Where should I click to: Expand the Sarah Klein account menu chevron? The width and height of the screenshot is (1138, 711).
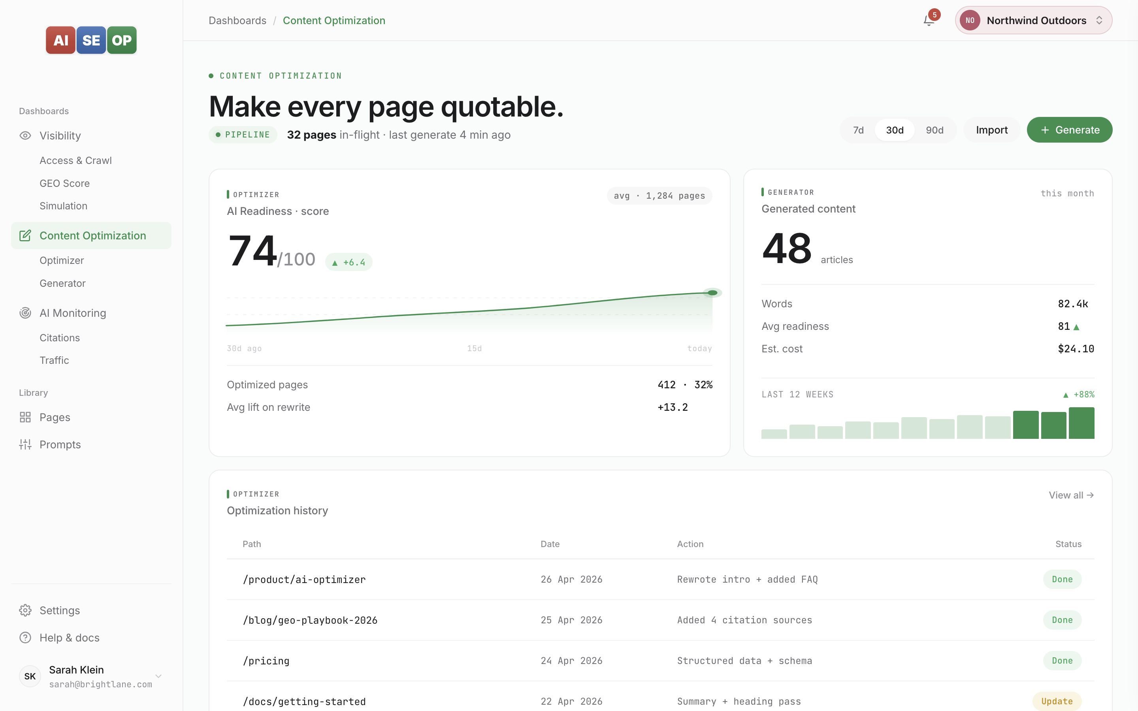click(158, 676)
